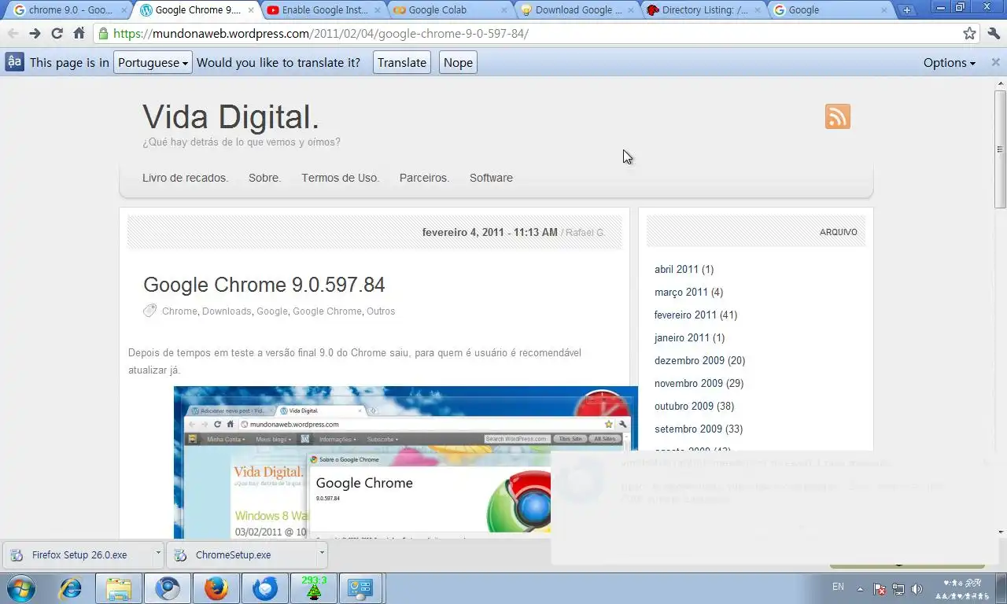Image resolution: width=1007 pixels, height=604 pixels.
Task: Open the Google Chrome 9.0.597.84 post title
Action: 264,285
